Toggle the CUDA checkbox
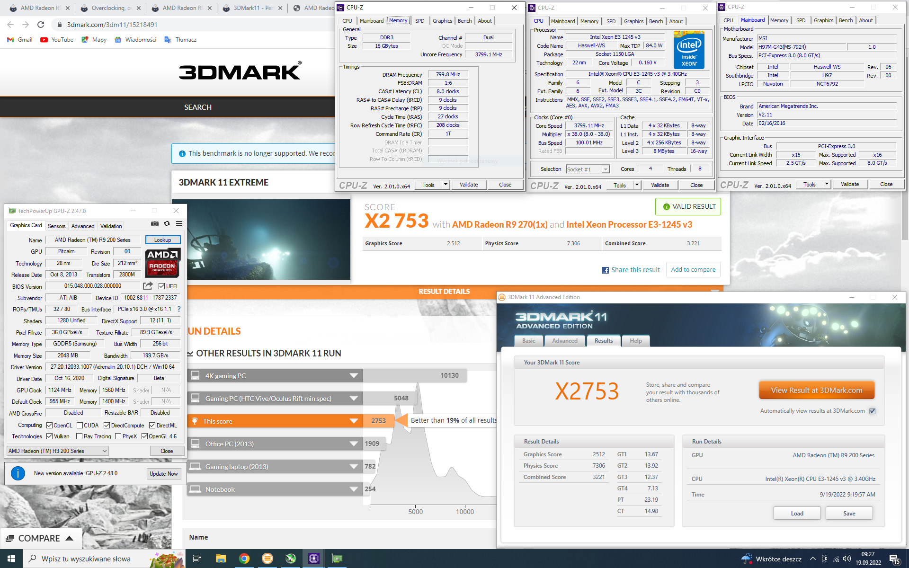Viewport: 909px width, 568px height. point(80,426)
